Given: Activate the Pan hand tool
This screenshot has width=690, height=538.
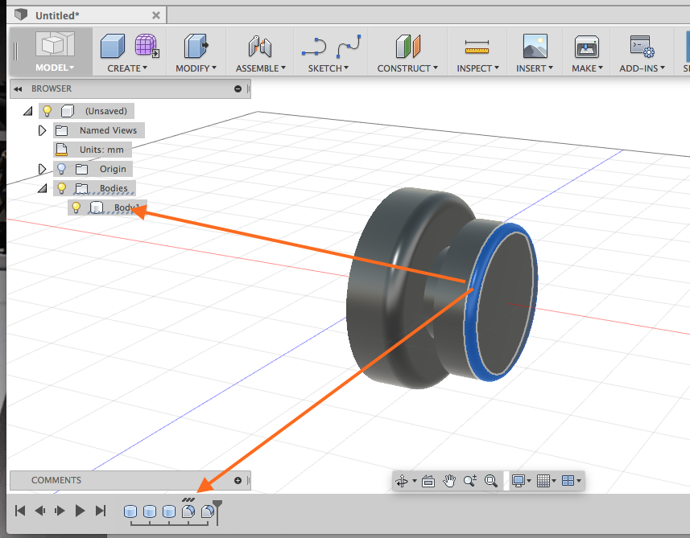Looking at the screenshot, I should tap(448, 481).
